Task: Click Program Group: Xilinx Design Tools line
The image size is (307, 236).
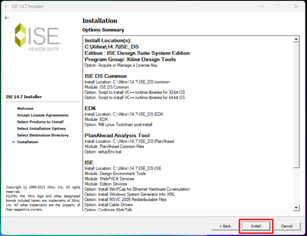Action: 130,59
